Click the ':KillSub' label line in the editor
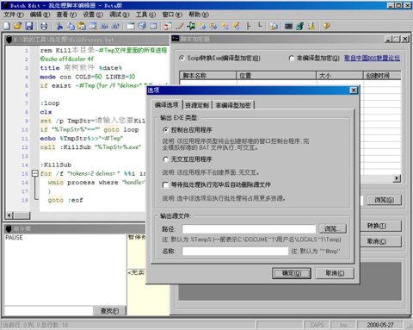Image resolution: width=413 pixels, height=330 pixels. point(56,165)
